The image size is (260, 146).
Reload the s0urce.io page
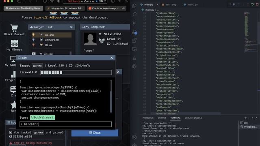click(x=105, y=1)
